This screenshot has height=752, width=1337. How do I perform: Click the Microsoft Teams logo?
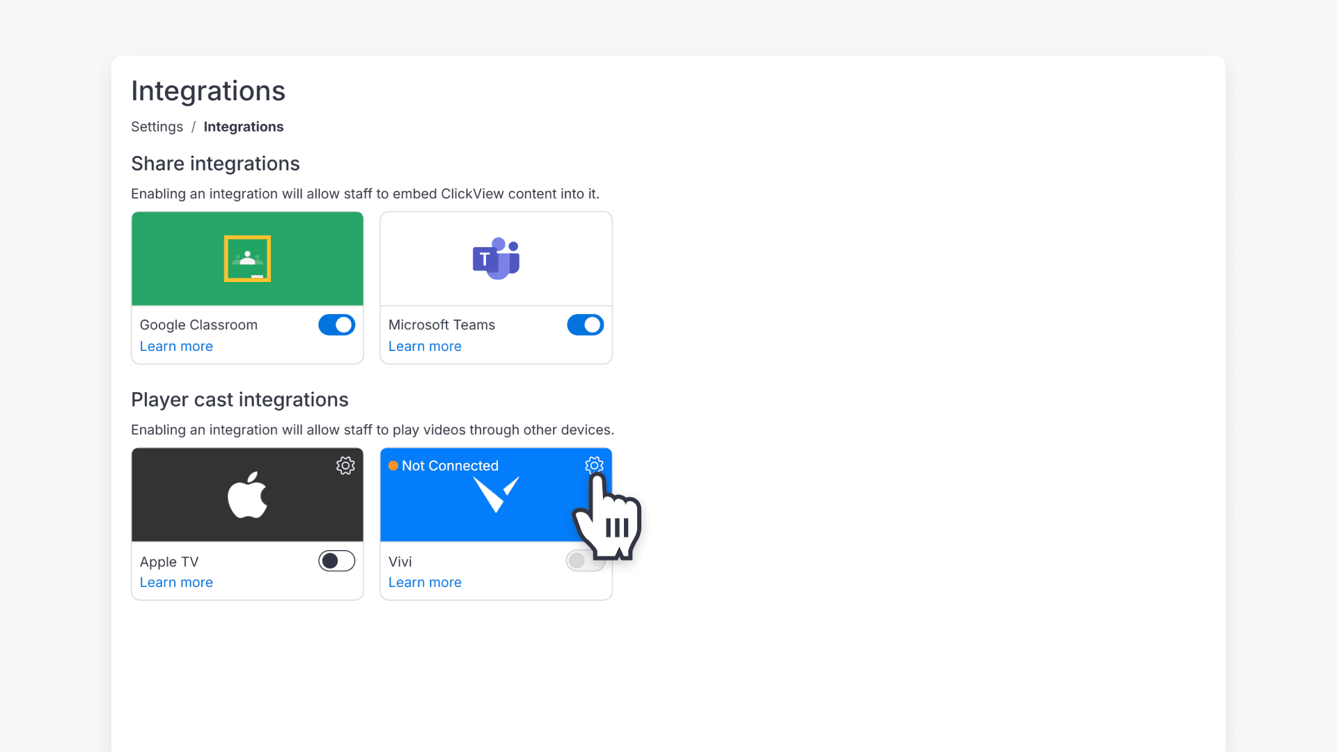[x=495, y=258]
